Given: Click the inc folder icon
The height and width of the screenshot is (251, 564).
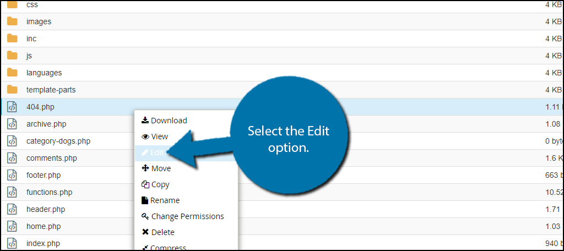Looking at the screenshot, I should (12, 39).
